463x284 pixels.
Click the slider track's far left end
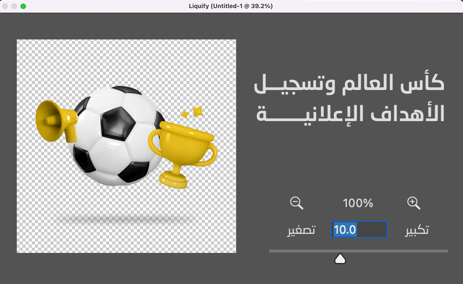click(271, 251)
